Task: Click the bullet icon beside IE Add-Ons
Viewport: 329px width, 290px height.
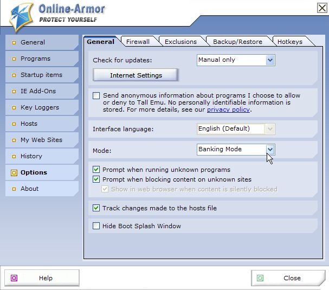Action: [14, 92]
